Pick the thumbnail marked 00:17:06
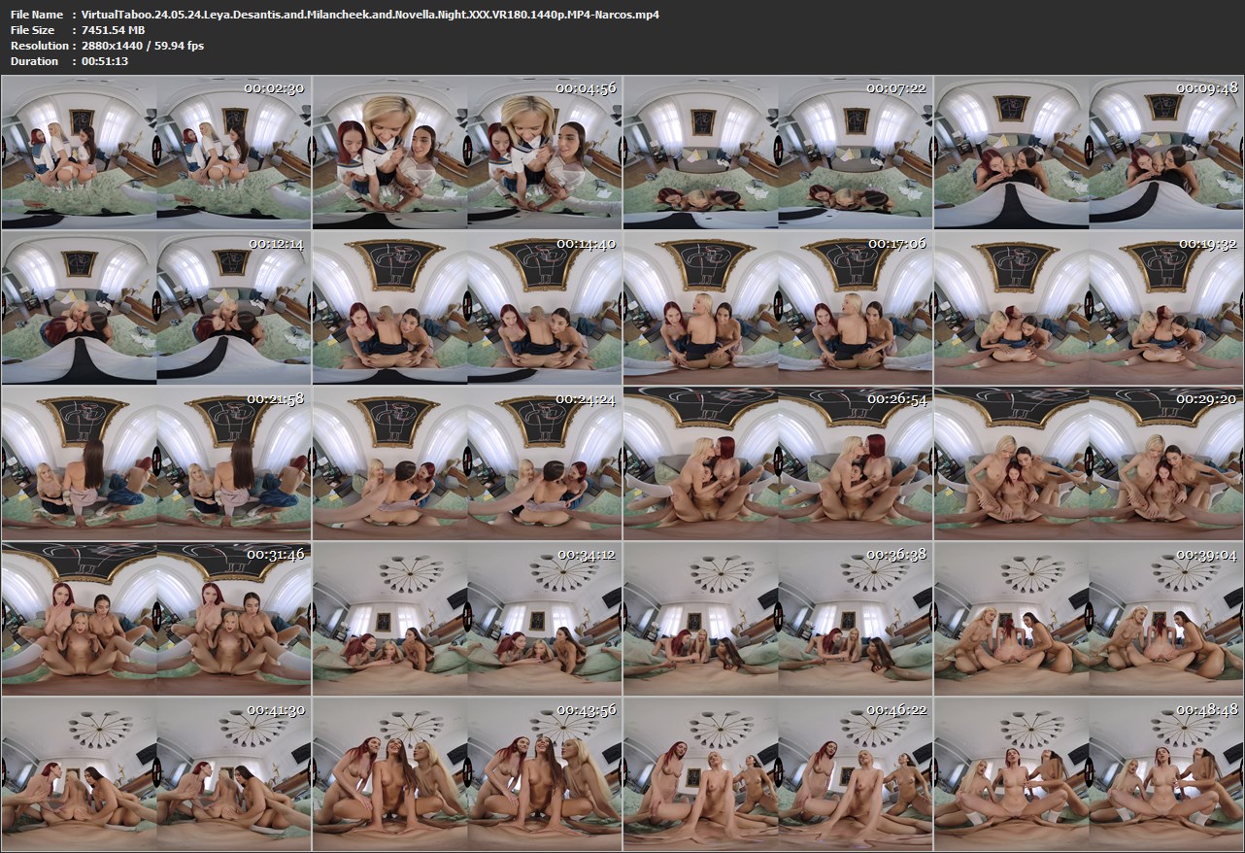This screenshot has width=1245, height=853. click(x=778, y=307)
